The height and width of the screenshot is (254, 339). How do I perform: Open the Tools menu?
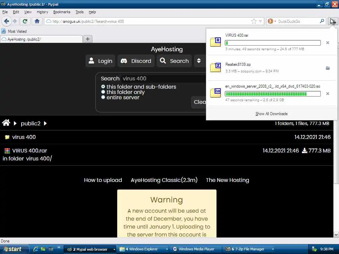coord(79,12)
